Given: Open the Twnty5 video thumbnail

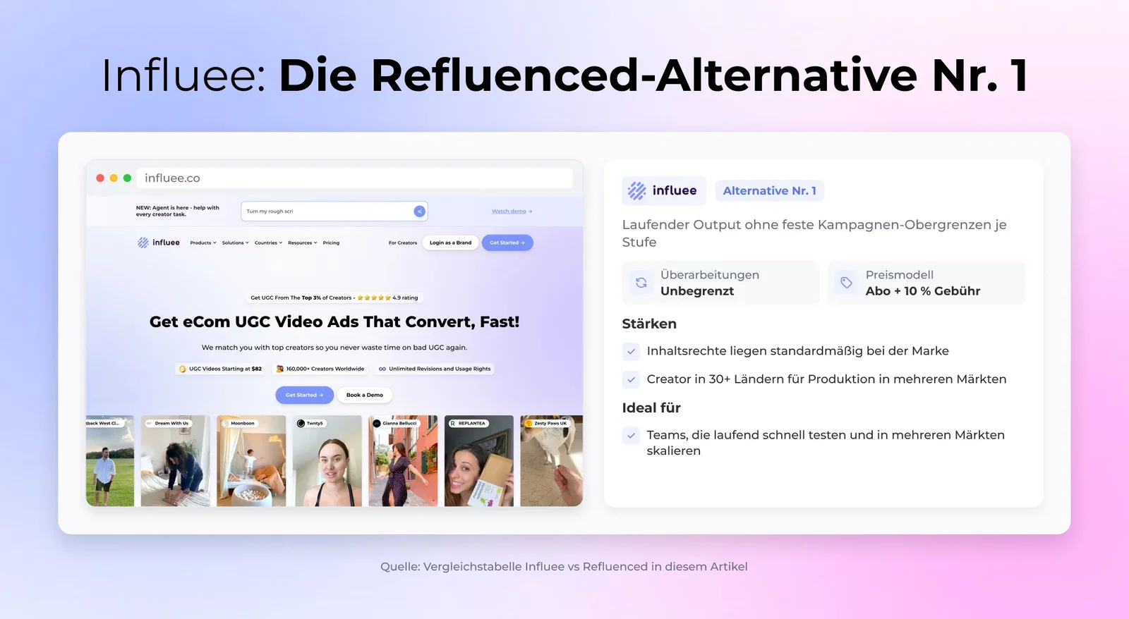Looking at the screenshot, I should click(x=327, y=461).
